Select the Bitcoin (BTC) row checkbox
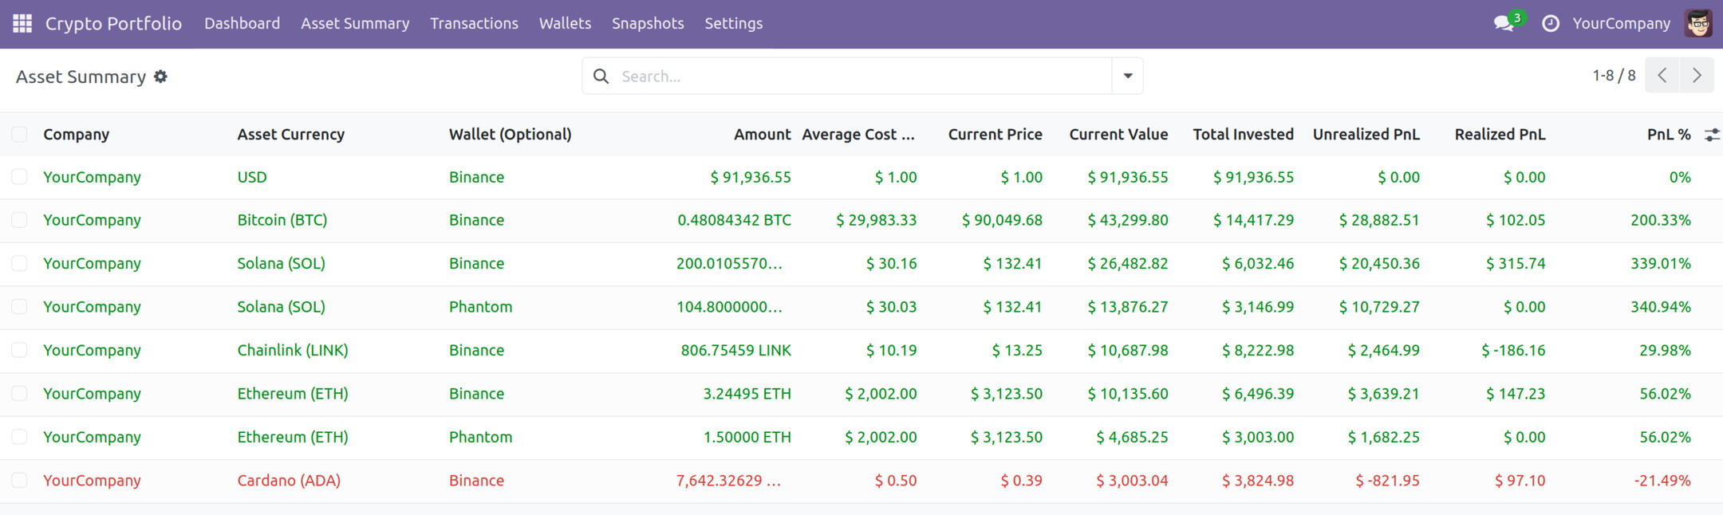The image size is (1723, 515). 19,220
